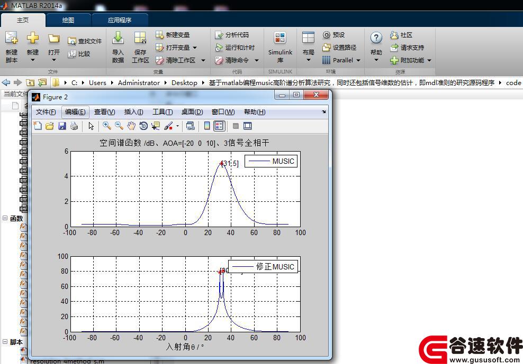The width and height of the screenshot is (523, 364).
Task: Click Import Data (导入数据)
Action: (118, 47)
